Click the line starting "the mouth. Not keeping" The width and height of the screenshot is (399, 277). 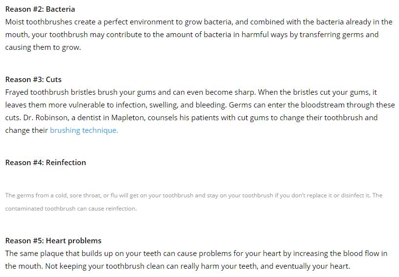tap(178, 266)
